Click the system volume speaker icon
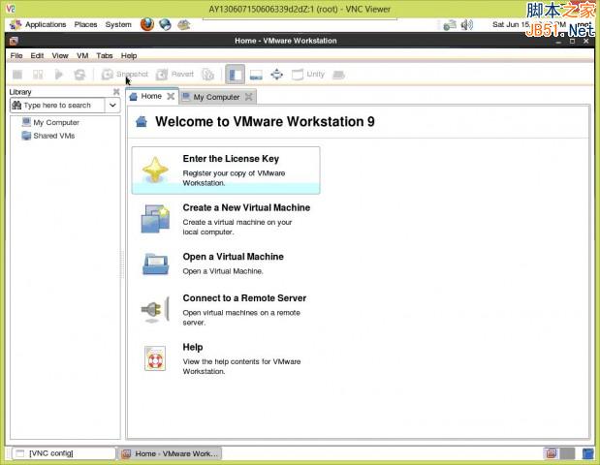600x465 pixels. click(x=467, y=24)
